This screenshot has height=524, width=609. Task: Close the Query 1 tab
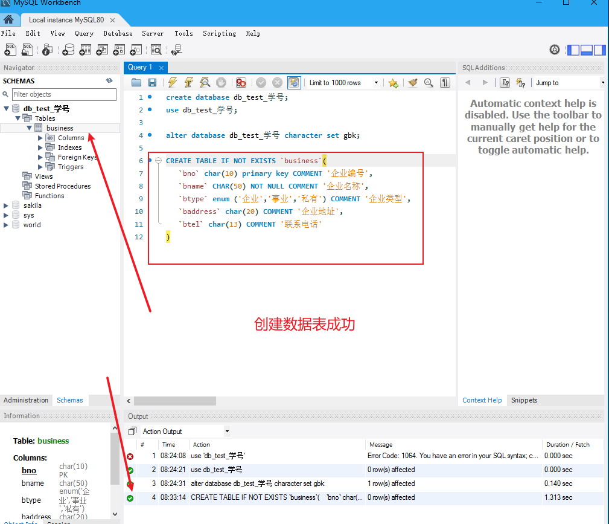coord(161,68)
